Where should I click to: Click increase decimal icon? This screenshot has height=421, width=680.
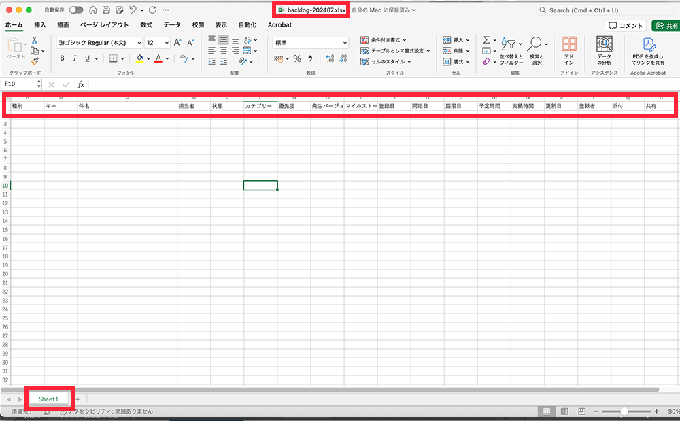click(x=330, y=58)
